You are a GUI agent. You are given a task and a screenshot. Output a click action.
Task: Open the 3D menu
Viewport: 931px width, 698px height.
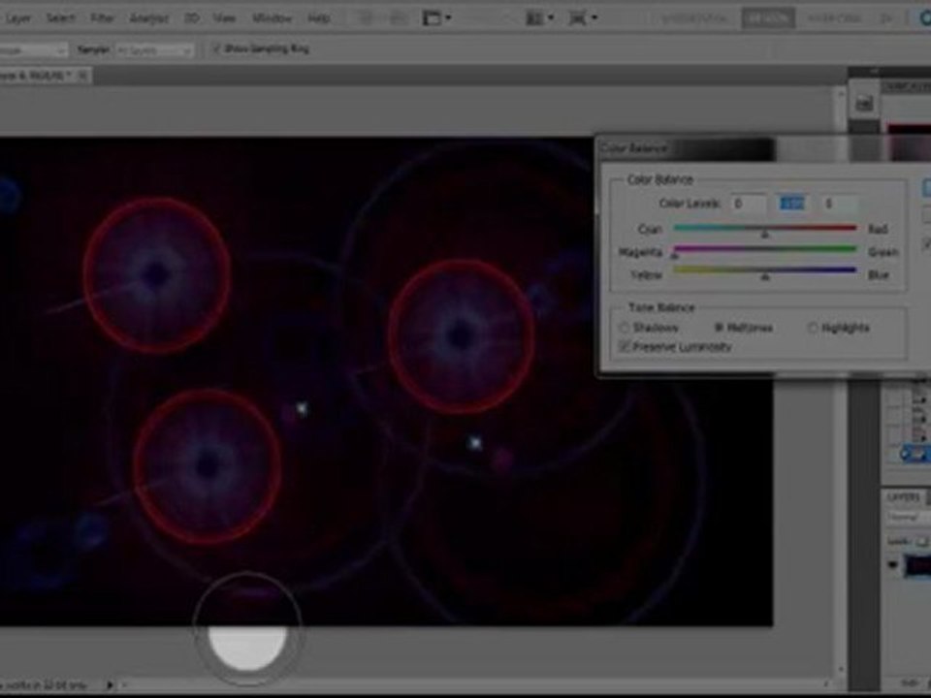(191, 18)
